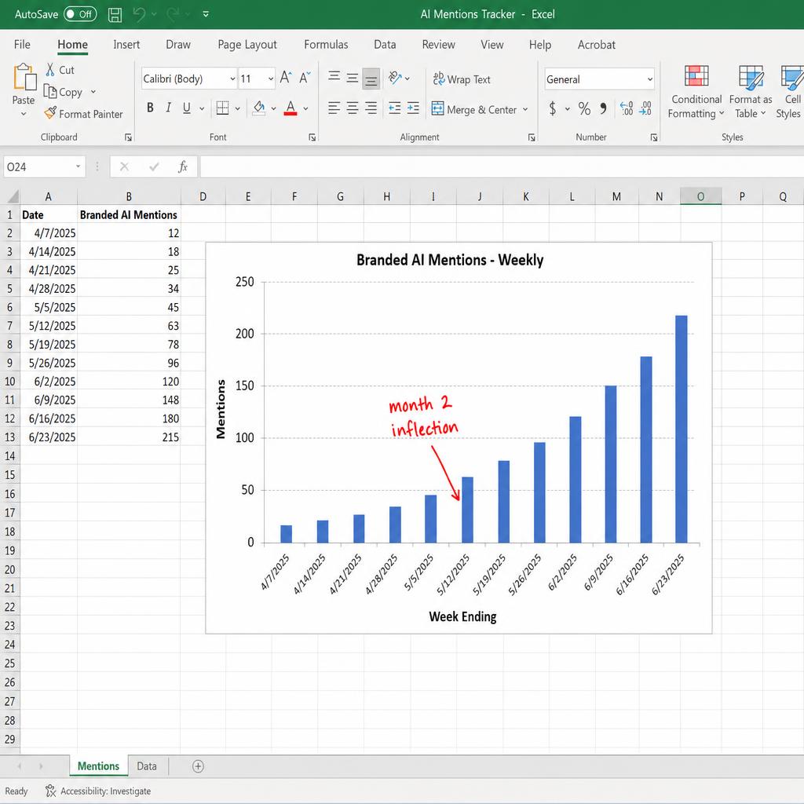
Task: Click the Cut scissors button
Action: tap(60, 70)
